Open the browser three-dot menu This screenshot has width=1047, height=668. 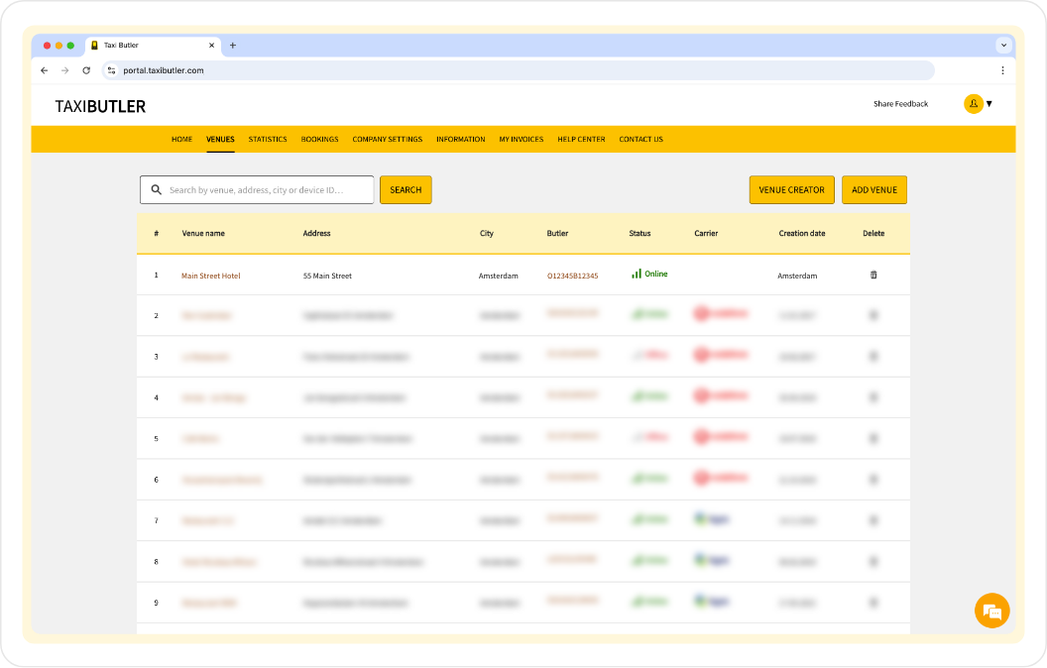(1002, 70)
